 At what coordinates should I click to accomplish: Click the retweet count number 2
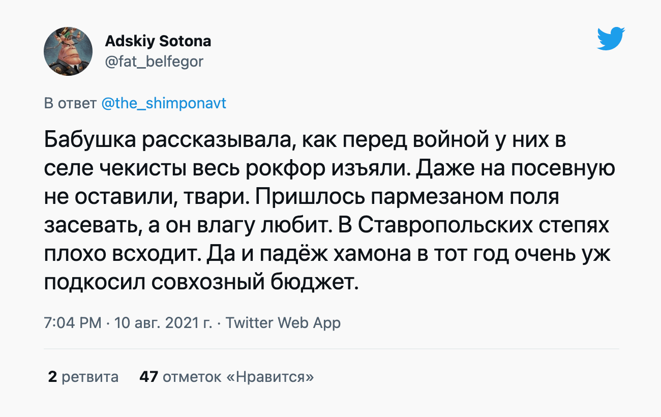(52, 377)
